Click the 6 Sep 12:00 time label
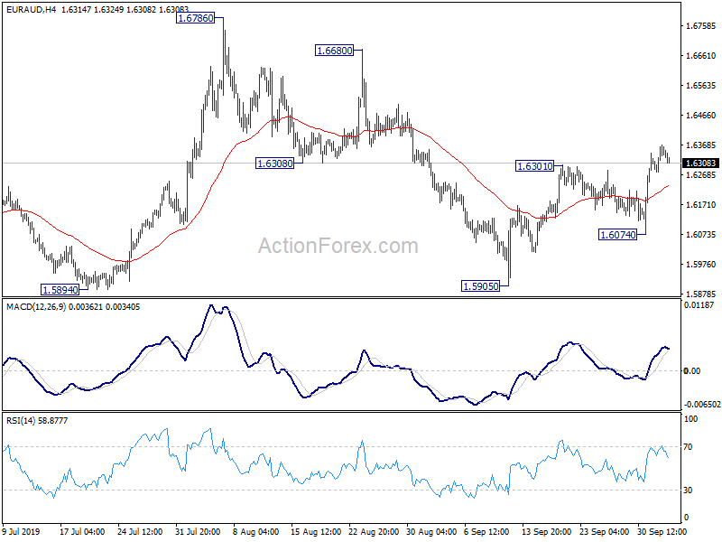The height and width of the screenshot is (542, 722). [486, 532]
